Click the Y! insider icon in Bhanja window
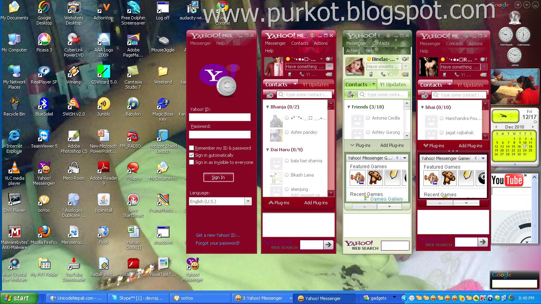 tap(328, 59)
